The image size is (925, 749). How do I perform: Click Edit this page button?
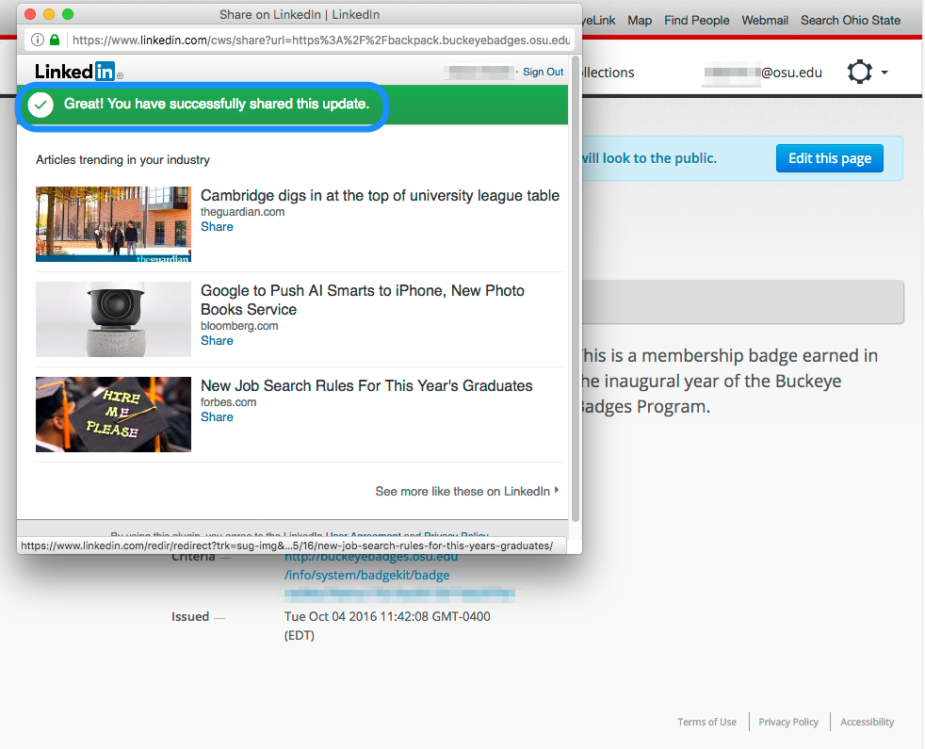pos(830,158)
